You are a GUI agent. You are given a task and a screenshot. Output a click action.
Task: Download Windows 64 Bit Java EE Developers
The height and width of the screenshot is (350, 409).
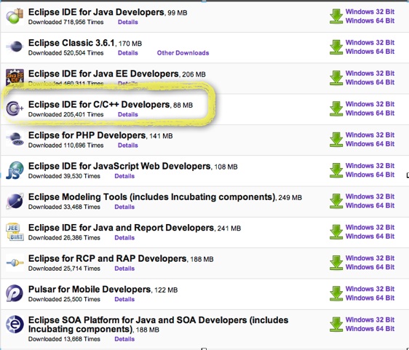[370, 82]
